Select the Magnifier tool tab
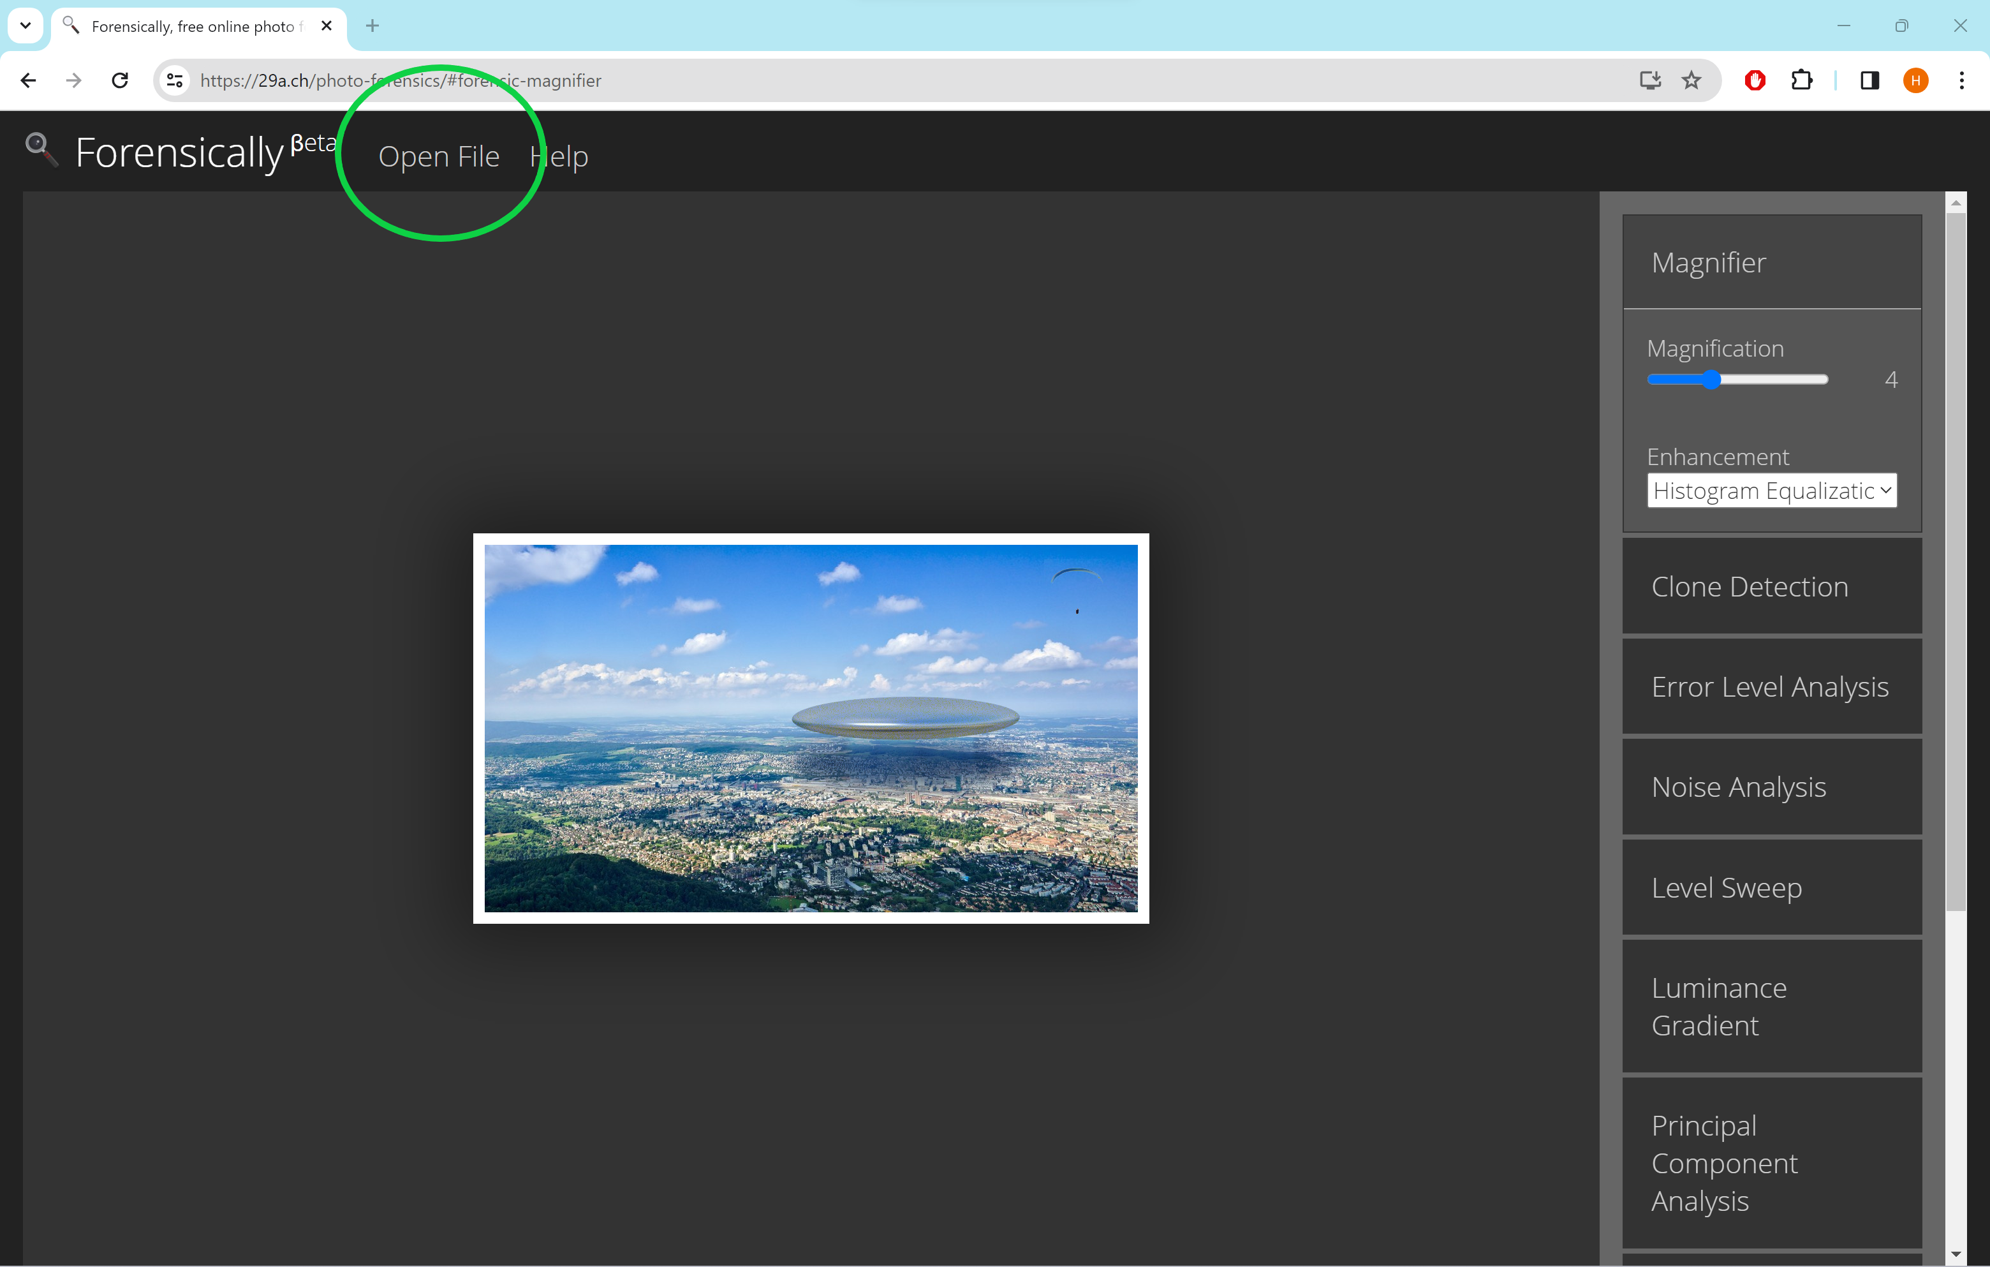The width and height of the screenshot is (1990, 1267). tap(1772, 262)
